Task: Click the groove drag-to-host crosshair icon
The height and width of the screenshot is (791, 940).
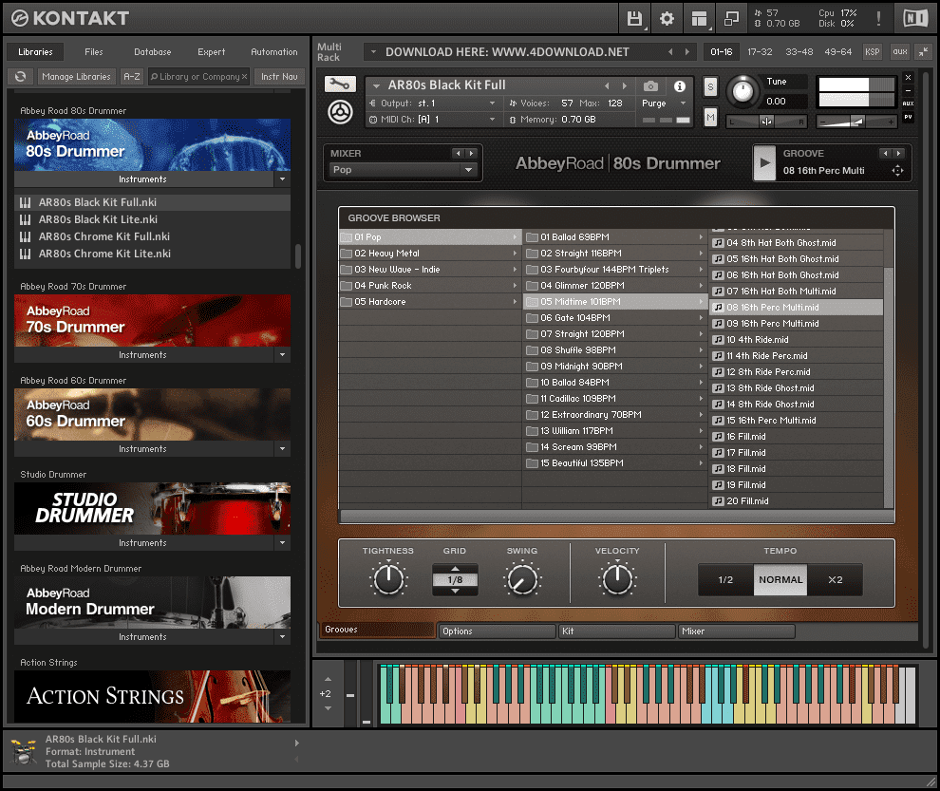Action: 897,171
